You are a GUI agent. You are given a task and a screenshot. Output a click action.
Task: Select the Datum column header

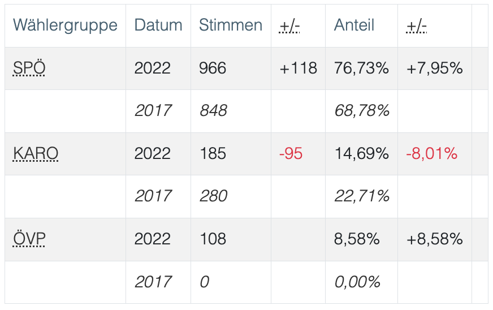click(158, 25)
